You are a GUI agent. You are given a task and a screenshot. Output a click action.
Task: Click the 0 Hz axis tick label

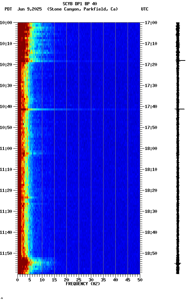pyautogui.click(x=17, y=280)
